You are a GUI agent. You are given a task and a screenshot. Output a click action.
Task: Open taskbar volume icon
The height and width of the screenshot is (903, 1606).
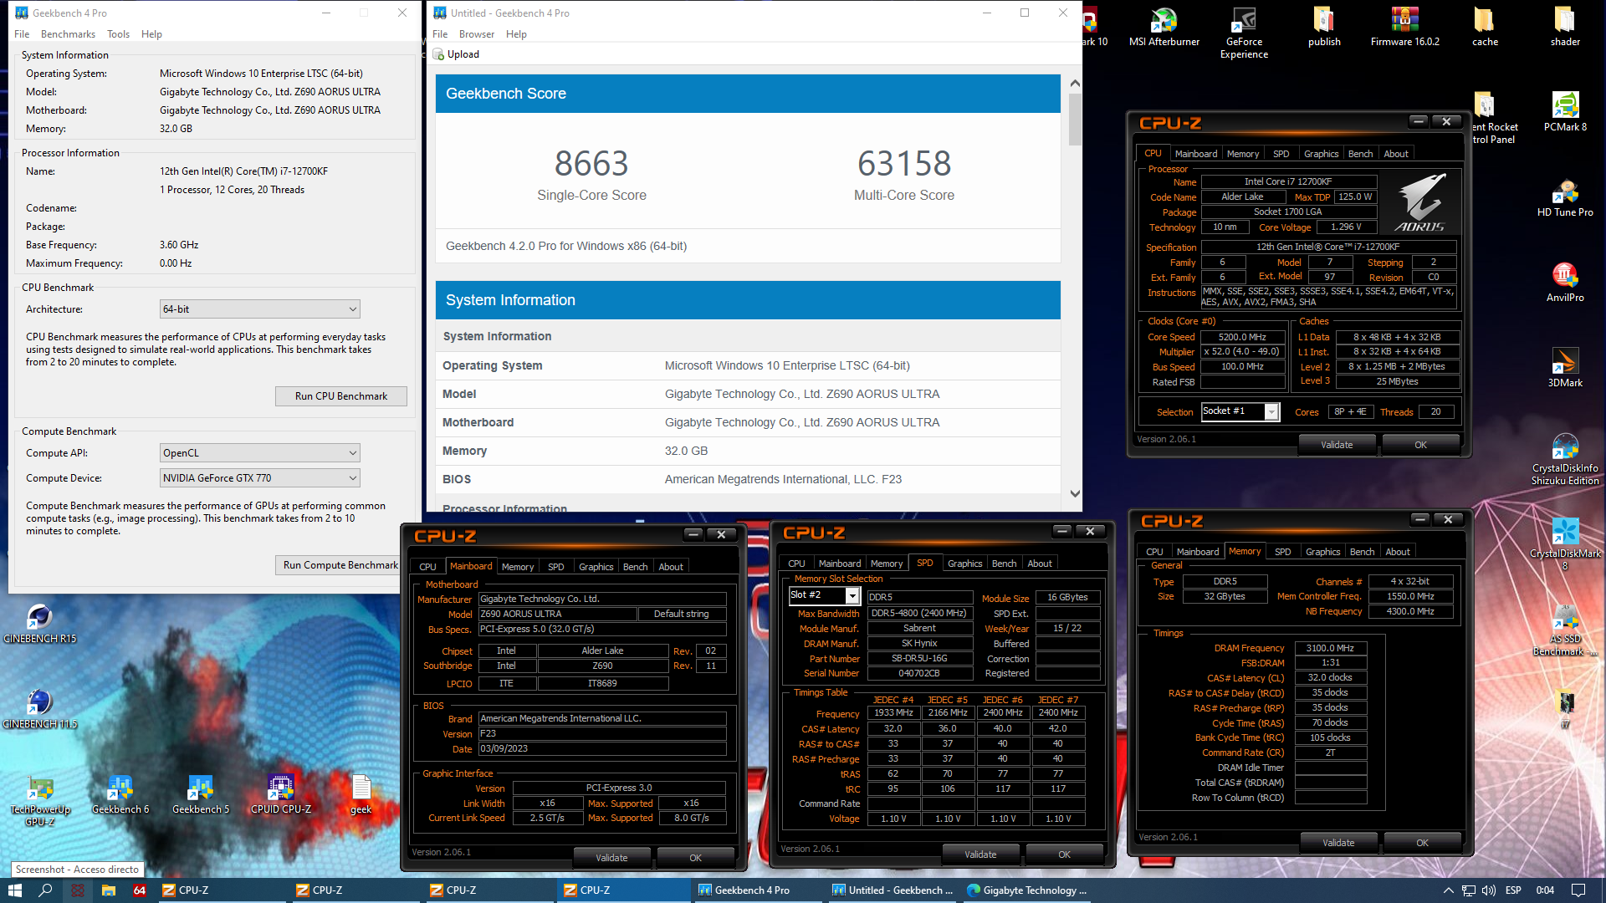pos(1489,890)
